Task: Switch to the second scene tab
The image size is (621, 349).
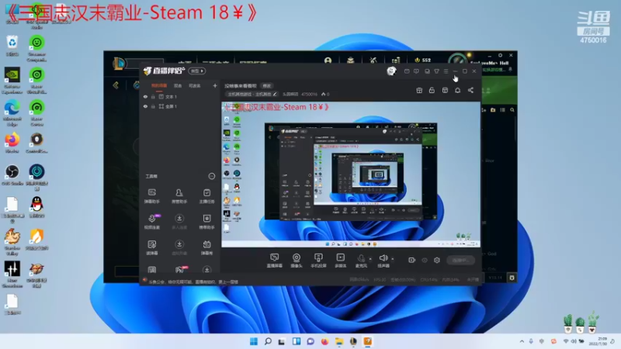Action: tap(178, 85)
